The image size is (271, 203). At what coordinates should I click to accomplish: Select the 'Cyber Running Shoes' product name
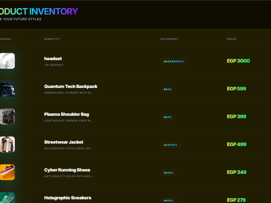click(67, 170)
